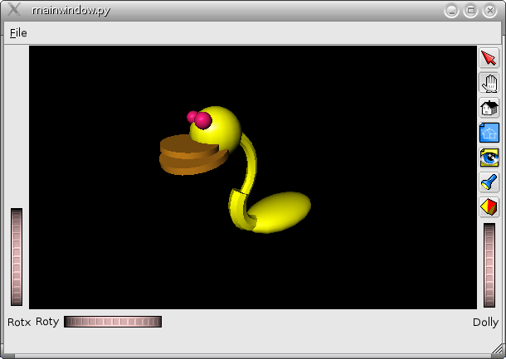Activate the hand view mode tool

point(489,83)
